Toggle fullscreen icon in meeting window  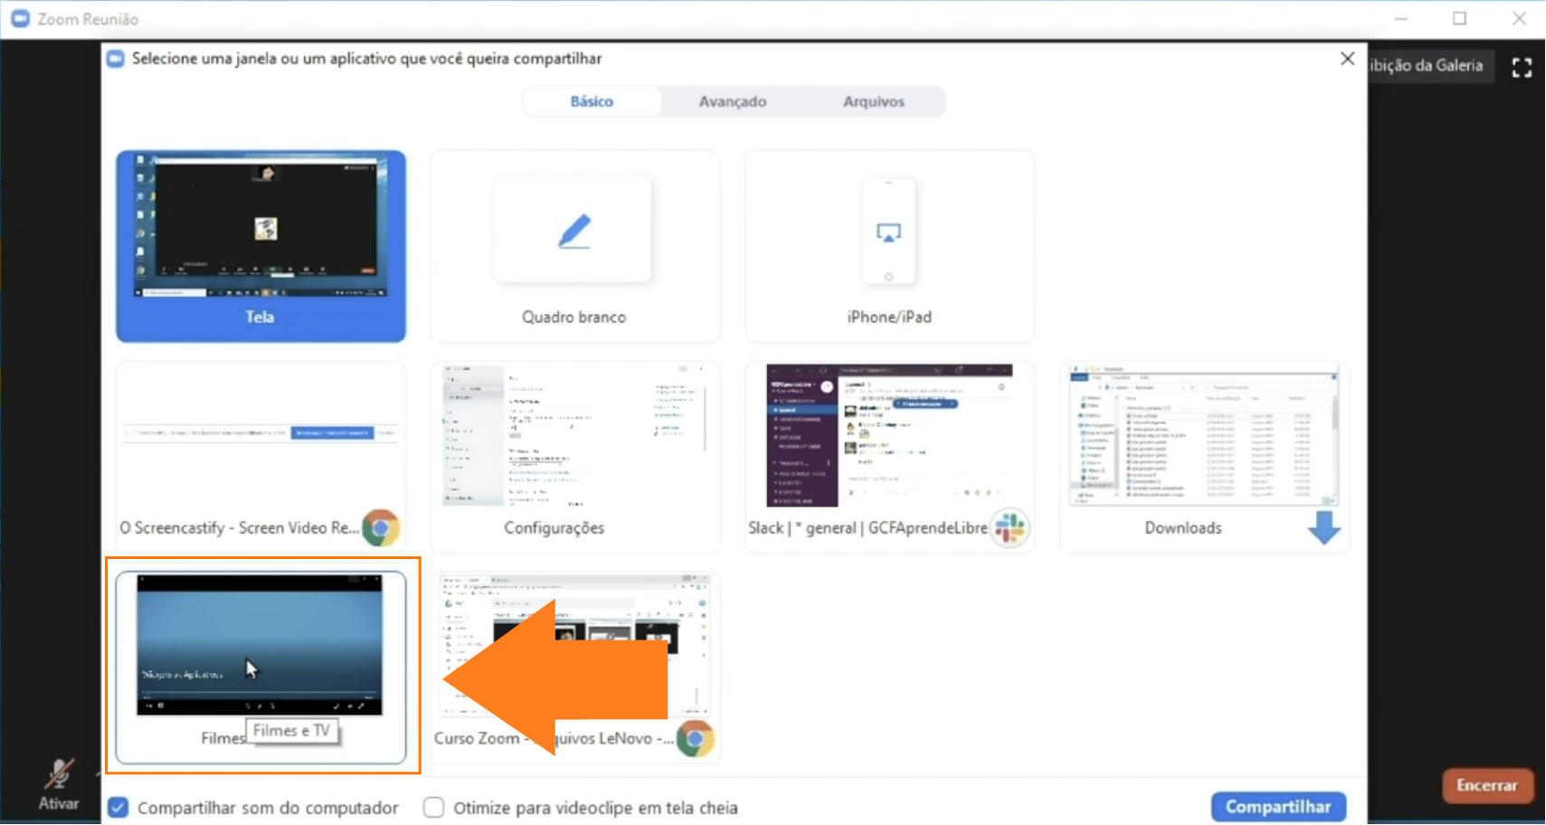1522,67
